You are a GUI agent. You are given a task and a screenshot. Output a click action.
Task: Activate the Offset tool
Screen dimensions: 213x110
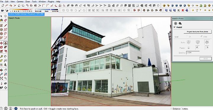click(x=5, y=51)
